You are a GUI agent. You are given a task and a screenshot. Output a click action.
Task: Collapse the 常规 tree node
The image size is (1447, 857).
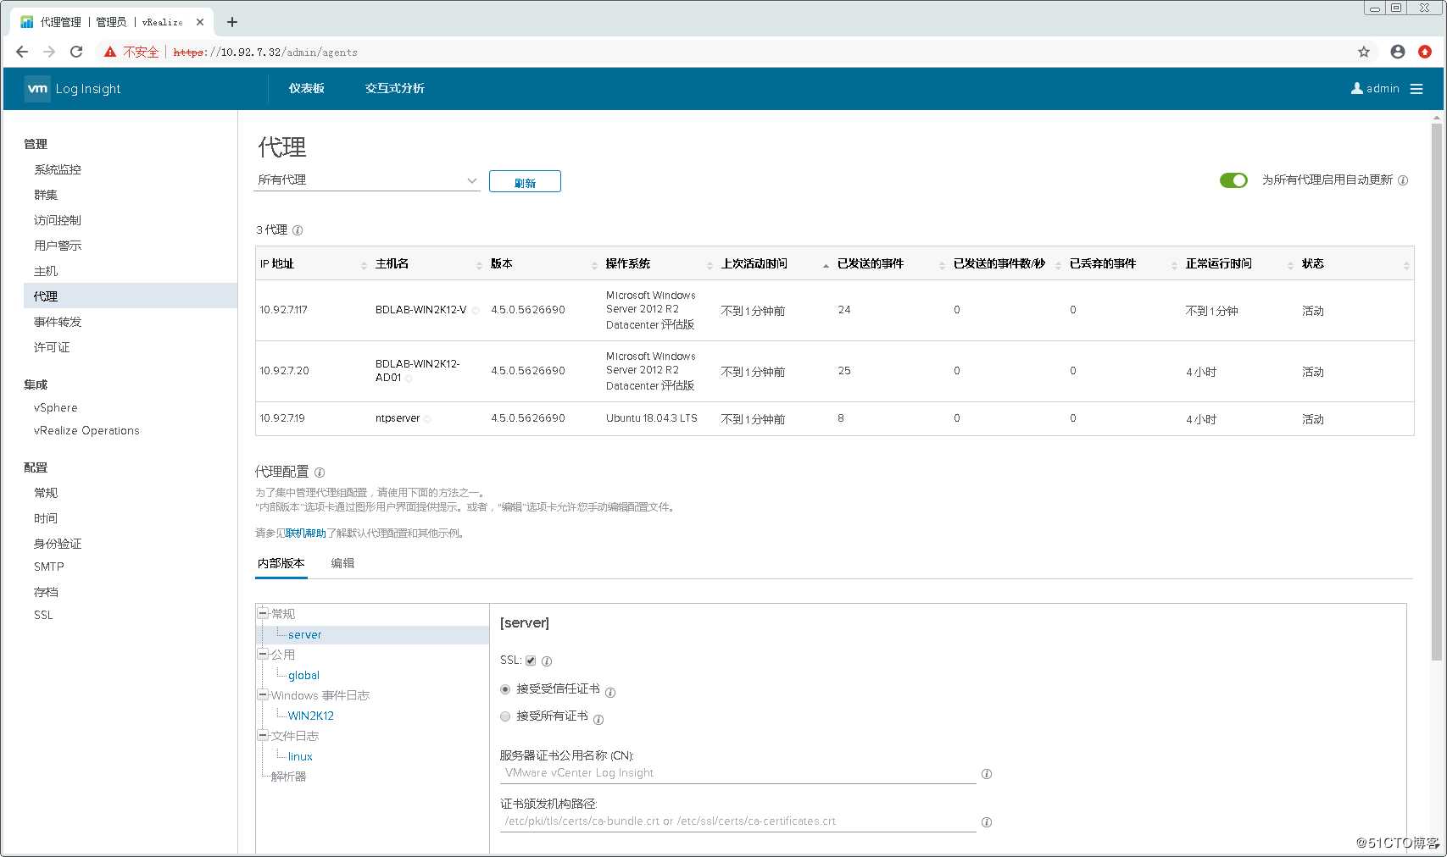pyautogui.click(x=263, y=613)
